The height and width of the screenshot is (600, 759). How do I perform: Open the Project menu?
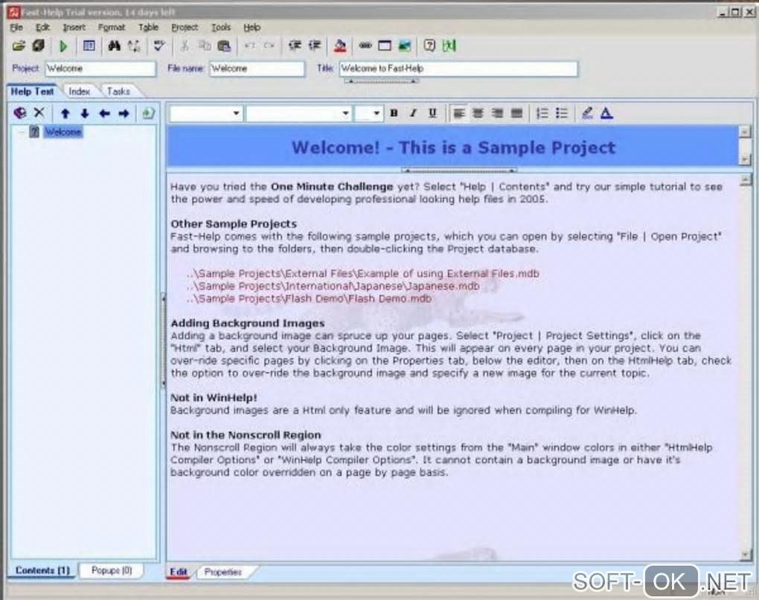coord(185,27)
